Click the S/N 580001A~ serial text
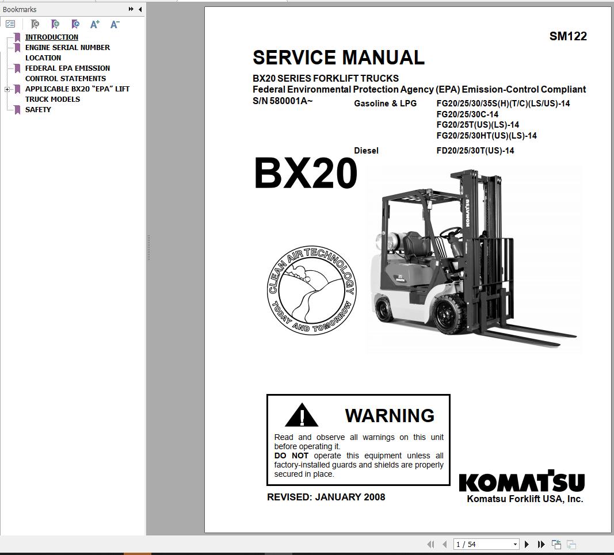The height and width of the screenshot is (555, 614). point(283,101)
